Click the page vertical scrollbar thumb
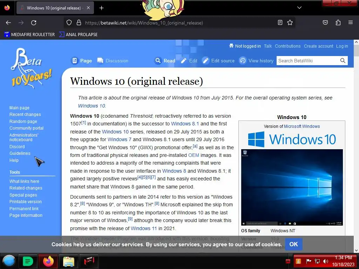Image resolution: width=359 pixels, height=269 pixels. pyautogui.click(x=356, y=50)
